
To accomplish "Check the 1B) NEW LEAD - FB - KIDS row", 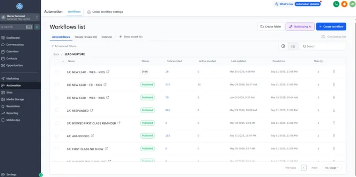I will pyautogui.click(x=57, y=85).
